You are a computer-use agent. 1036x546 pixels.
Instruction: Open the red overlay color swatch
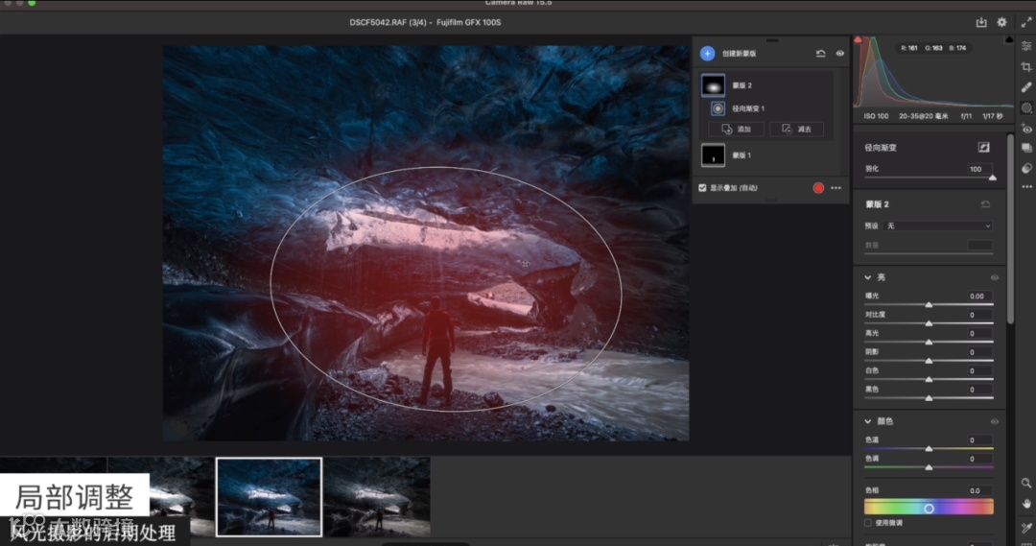point(818,188)
